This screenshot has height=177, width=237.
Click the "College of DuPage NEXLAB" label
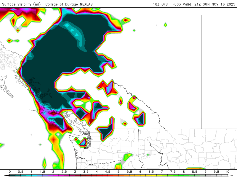(x=69, y=4)
